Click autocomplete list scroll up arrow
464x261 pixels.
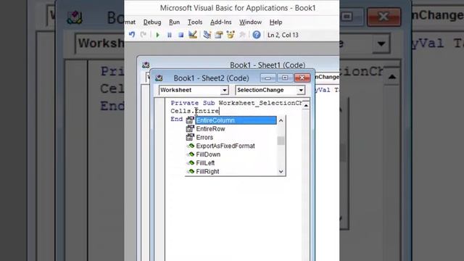point(281,120)
